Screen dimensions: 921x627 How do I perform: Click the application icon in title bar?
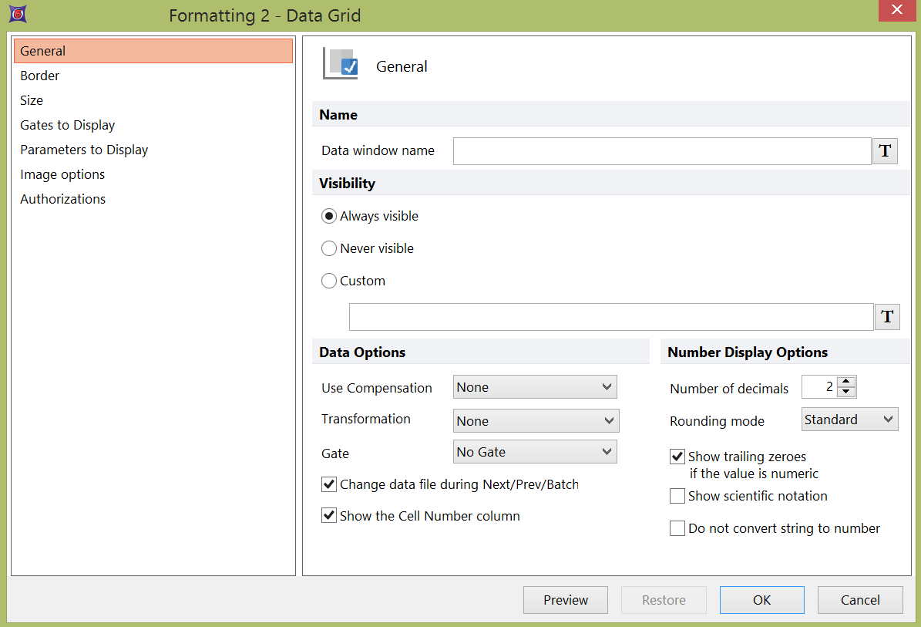coord(17,15)
